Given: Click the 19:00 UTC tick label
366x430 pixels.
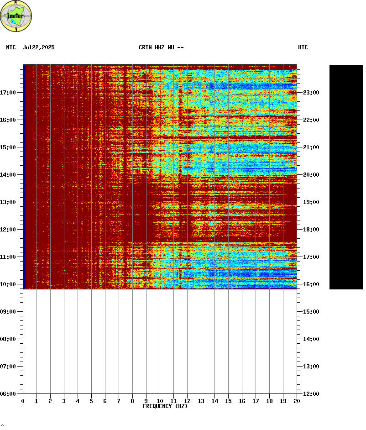Looking at the screenshot, I should click(311, 202).
